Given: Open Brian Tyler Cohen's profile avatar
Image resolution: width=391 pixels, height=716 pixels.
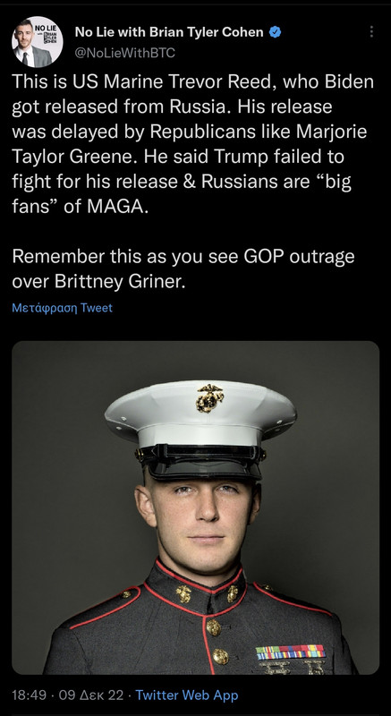Looking at the screenshot, I should (x=38, y=42).
